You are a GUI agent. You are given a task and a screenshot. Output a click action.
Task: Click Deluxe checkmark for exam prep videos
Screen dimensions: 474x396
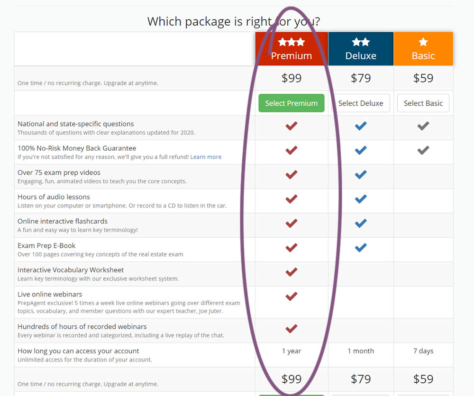click(x=361, y=175)
